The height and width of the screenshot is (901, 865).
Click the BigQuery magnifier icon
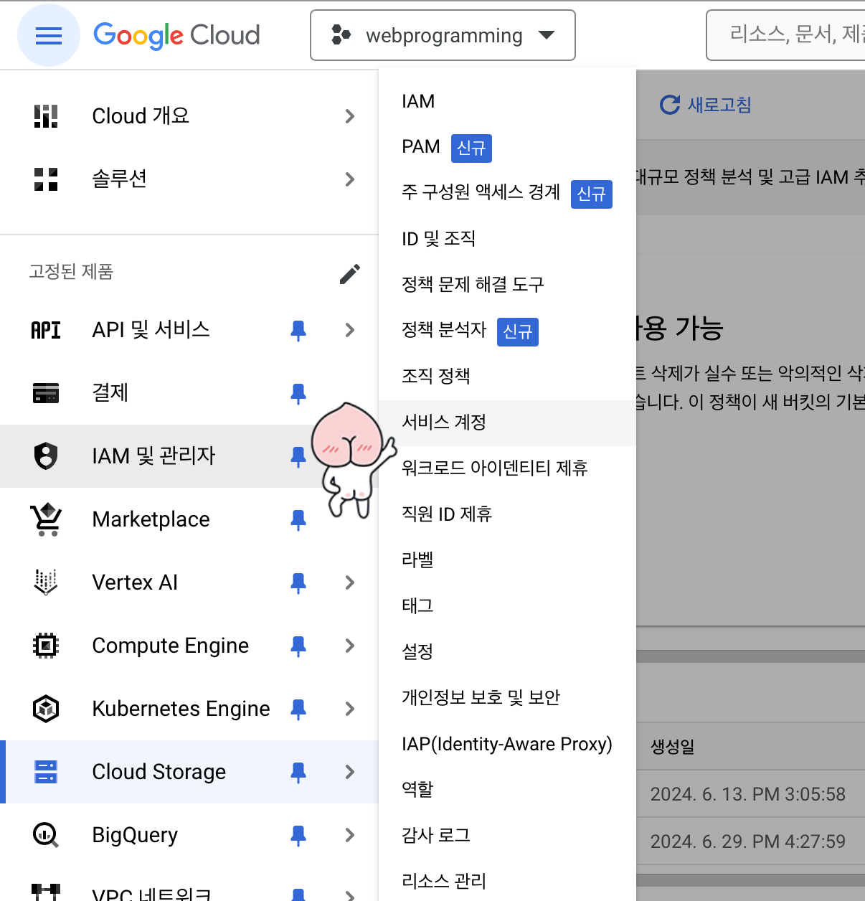tap(46, 835)
